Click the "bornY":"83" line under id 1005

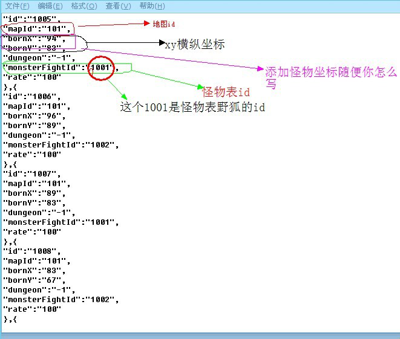point(34,48)
